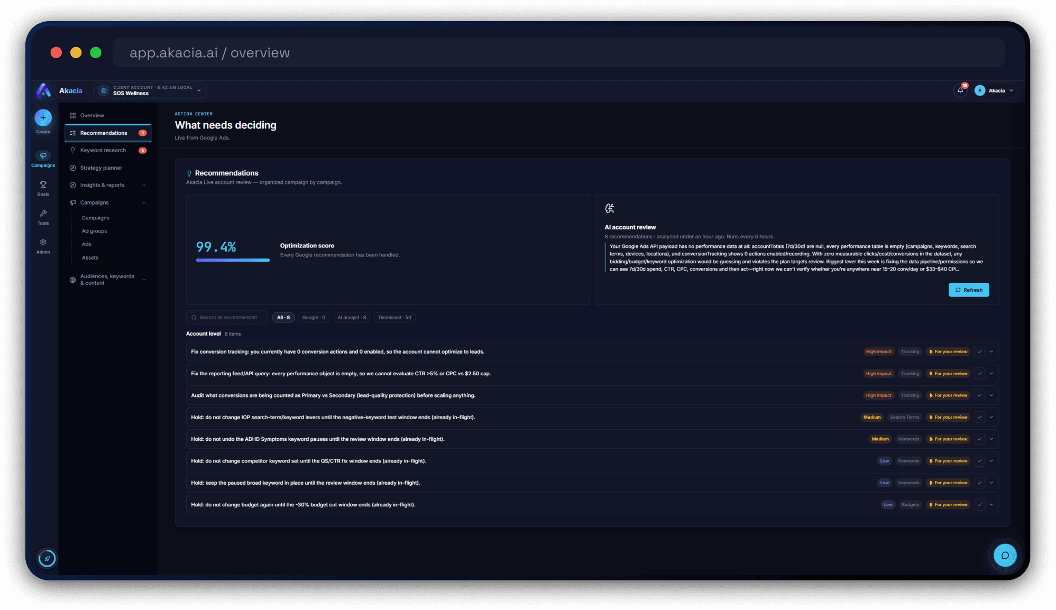Show Dismissed · 50 recommendations

click(394, 317)
